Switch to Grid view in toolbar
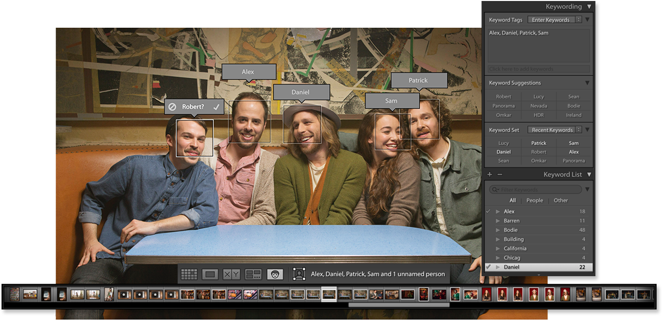The image size is (662, 320). tap(189, 274)
